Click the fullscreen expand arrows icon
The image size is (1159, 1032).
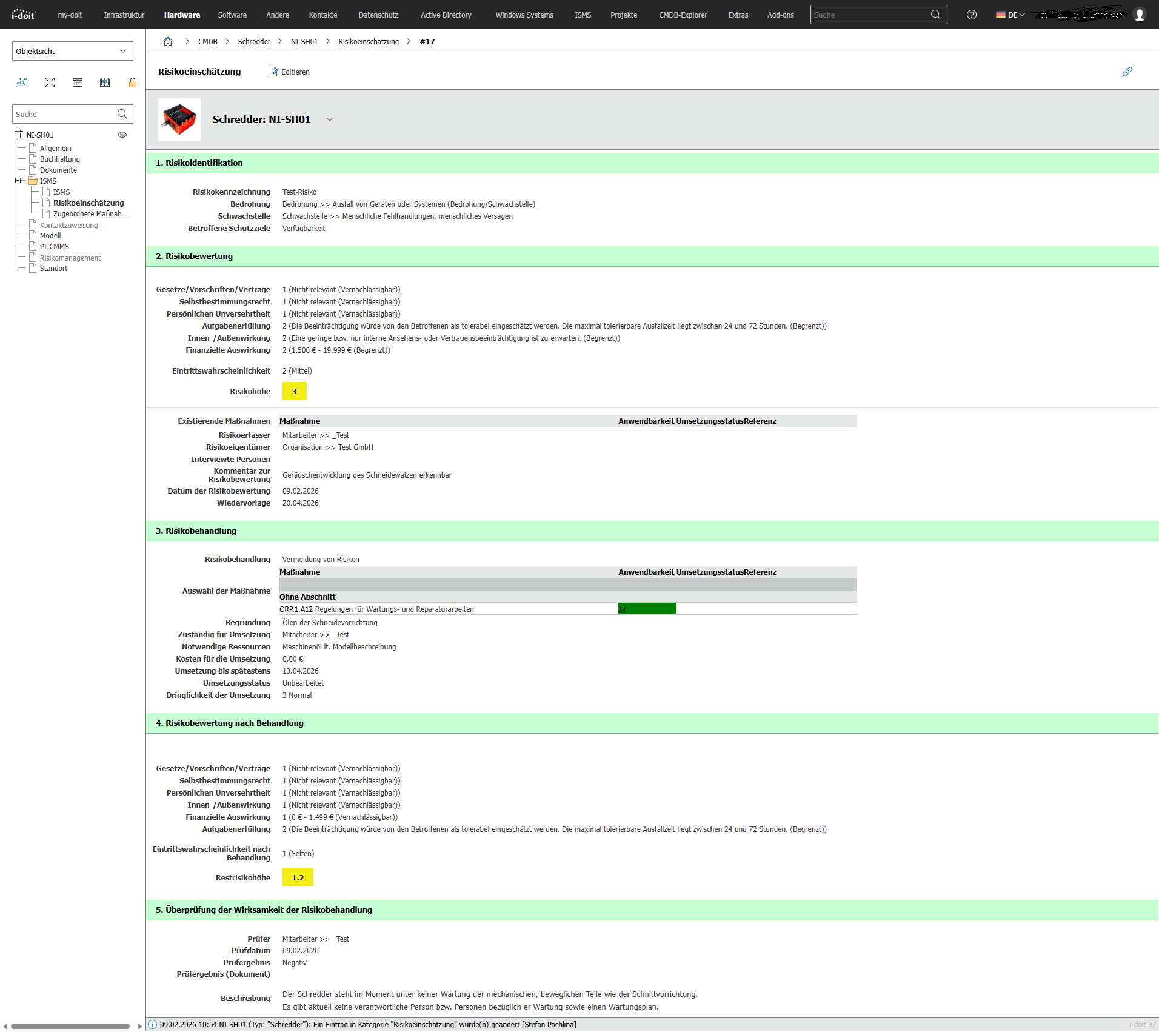(50, 82)
